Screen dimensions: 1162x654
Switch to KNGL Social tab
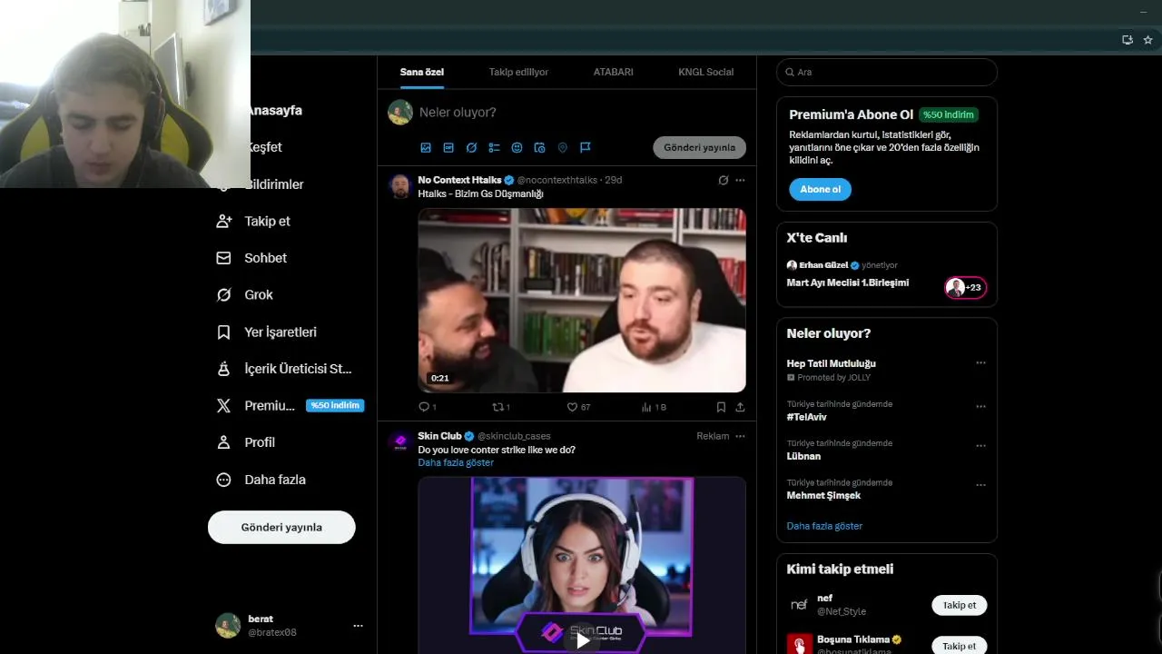pyautogui.click(x=705, y=72)
